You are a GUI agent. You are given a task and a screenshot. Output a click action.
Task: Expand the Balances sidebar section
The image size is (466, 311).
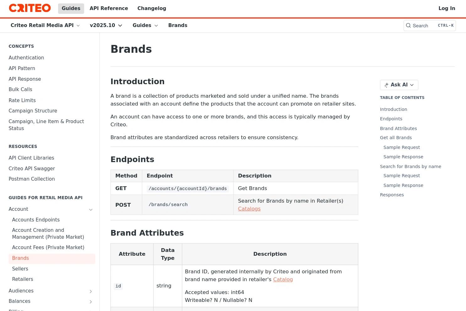[91, 302]
